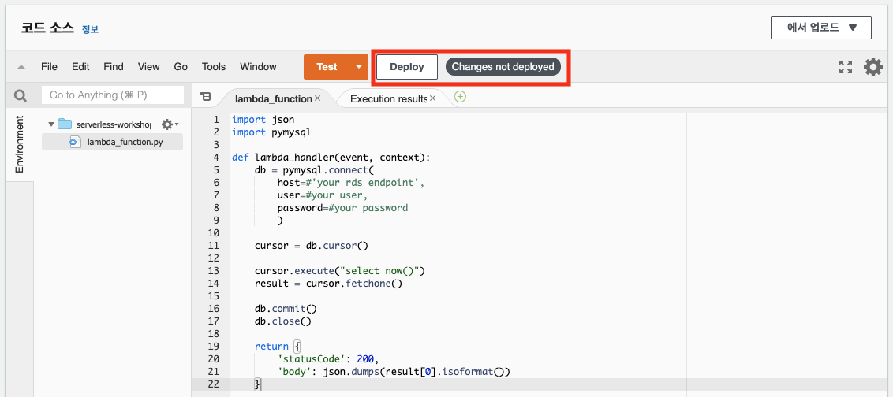
Task: Click line number 1 in gutter
Action: point(216,120)
